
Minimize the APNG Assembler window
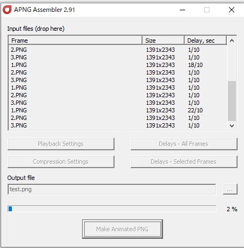coord(182,10)
